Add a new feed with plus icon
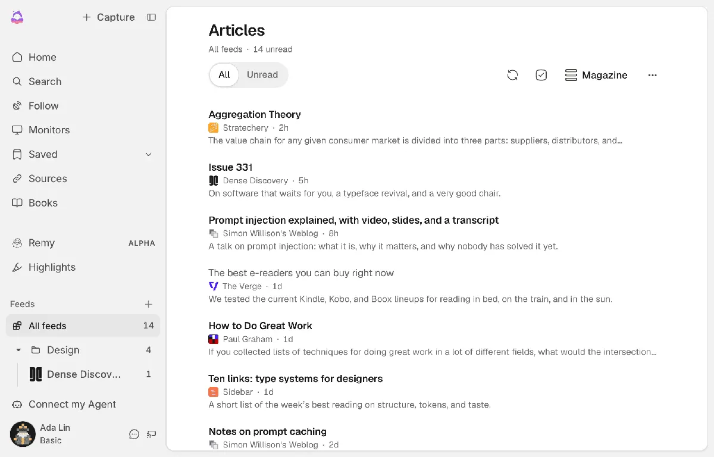This screenshot has width=714, height=457. click(x=149, y=304)
